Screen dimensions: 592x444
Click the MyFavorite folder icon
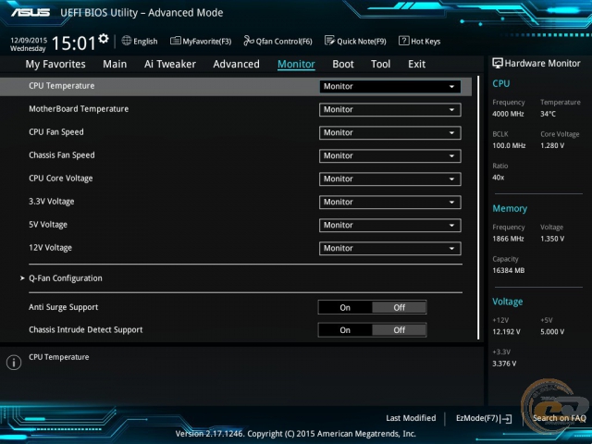point(175,41)
